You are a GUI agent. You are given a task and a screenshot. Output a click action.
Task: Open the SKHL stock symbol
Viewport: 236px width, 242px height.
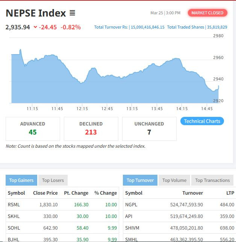(x=14, y=216)
